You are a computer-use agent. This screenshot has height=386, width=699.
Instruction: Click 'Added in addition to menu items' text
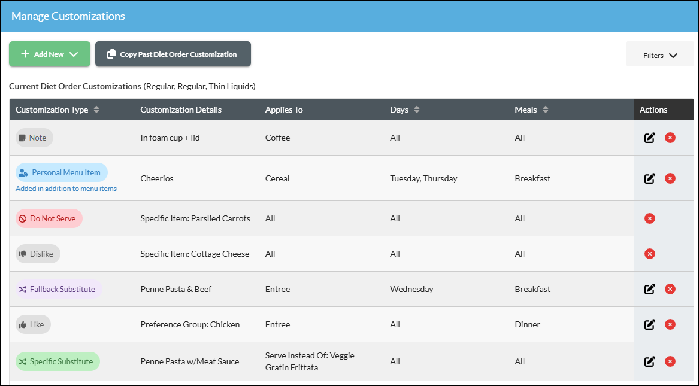click(66, 189)
